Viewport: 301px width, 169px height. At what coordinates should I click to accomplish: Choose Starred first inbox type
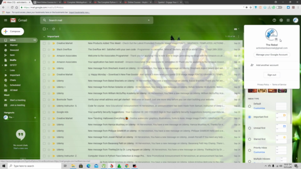click(x=249, y=139)
